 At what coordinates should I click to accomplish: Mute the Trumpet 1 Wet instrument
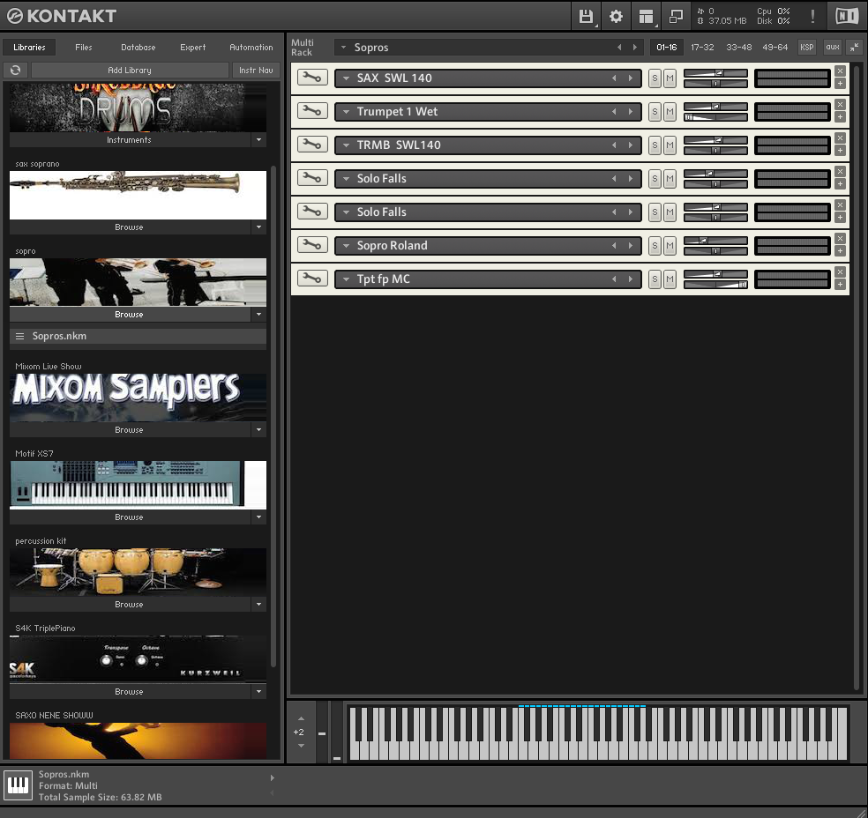pyautogui.click(x=670, y=112)
